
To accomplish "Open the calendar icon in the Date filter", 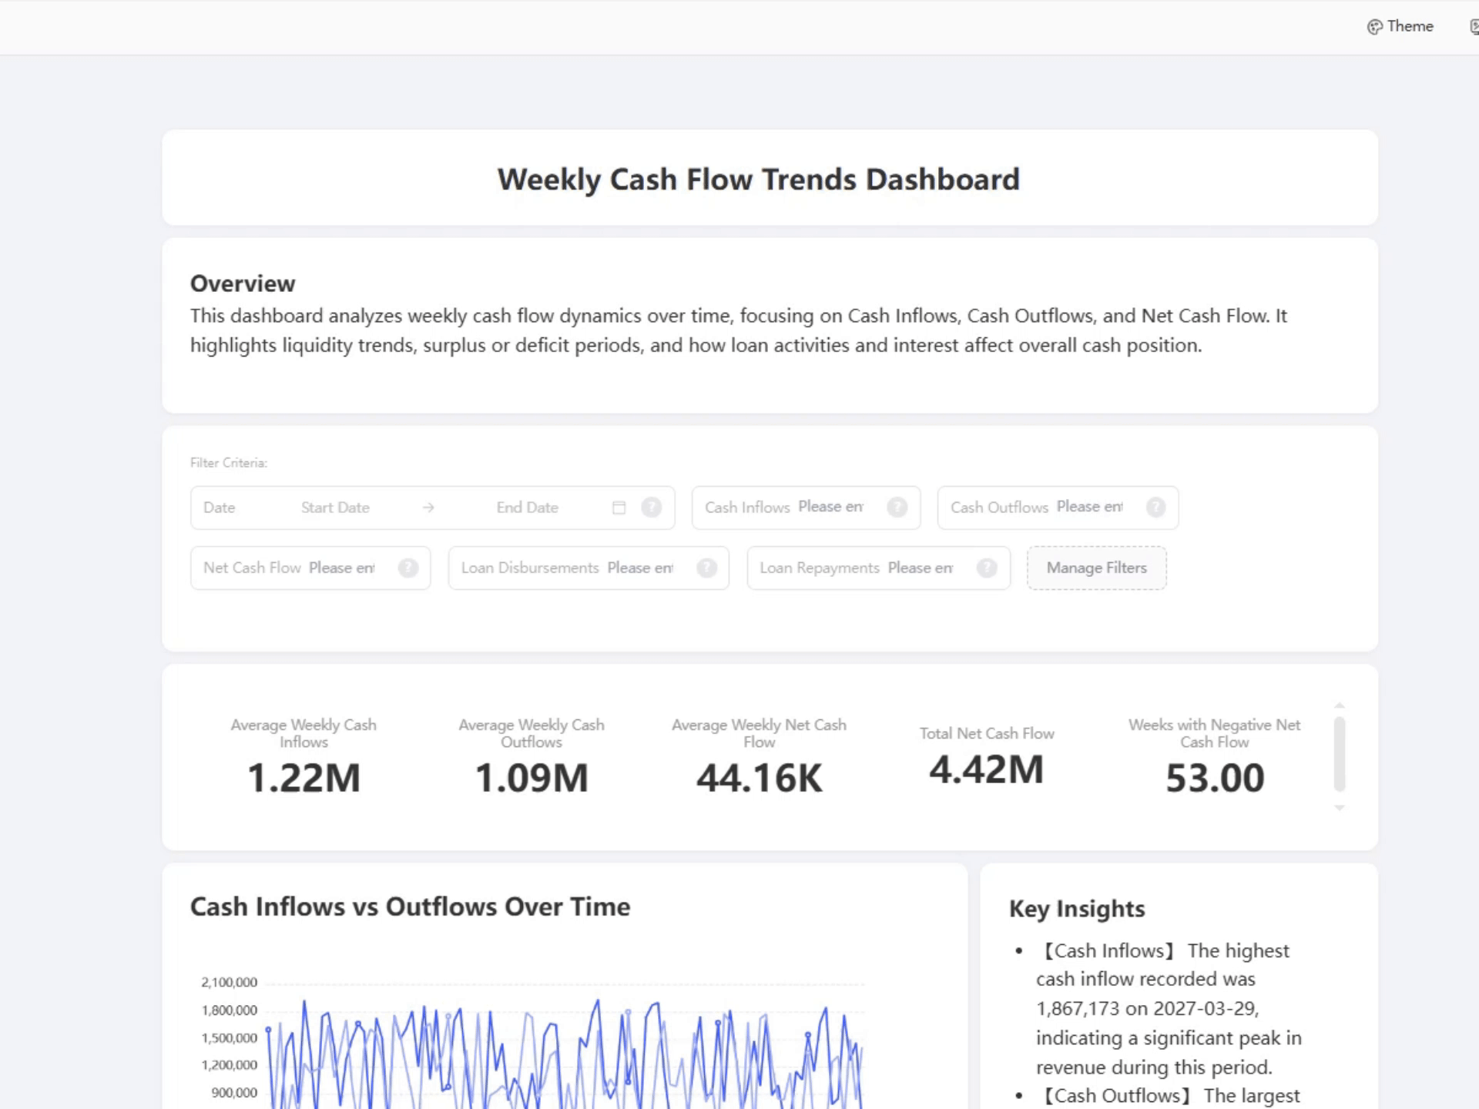I will tap(619, 508).
